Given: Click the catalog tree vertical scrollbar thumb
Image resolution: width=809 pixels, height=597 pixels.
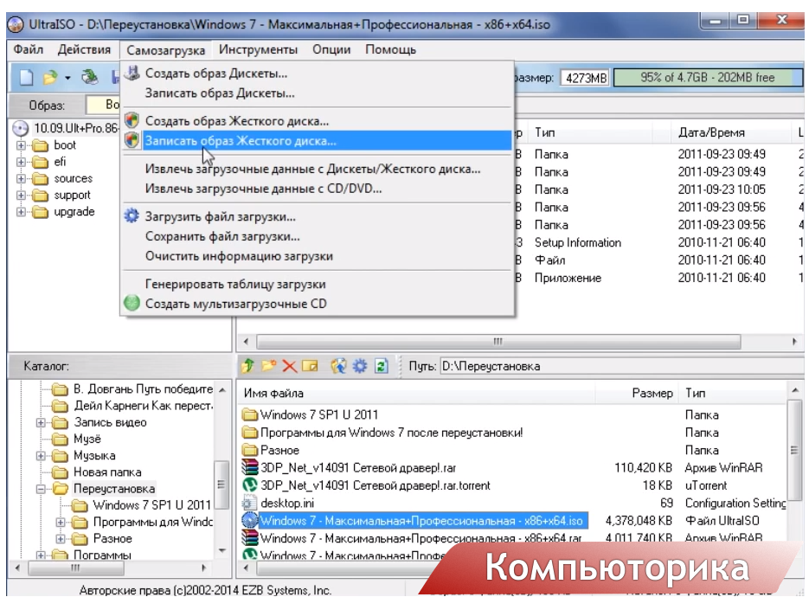Looking at the screenshot, I should 222,484.
